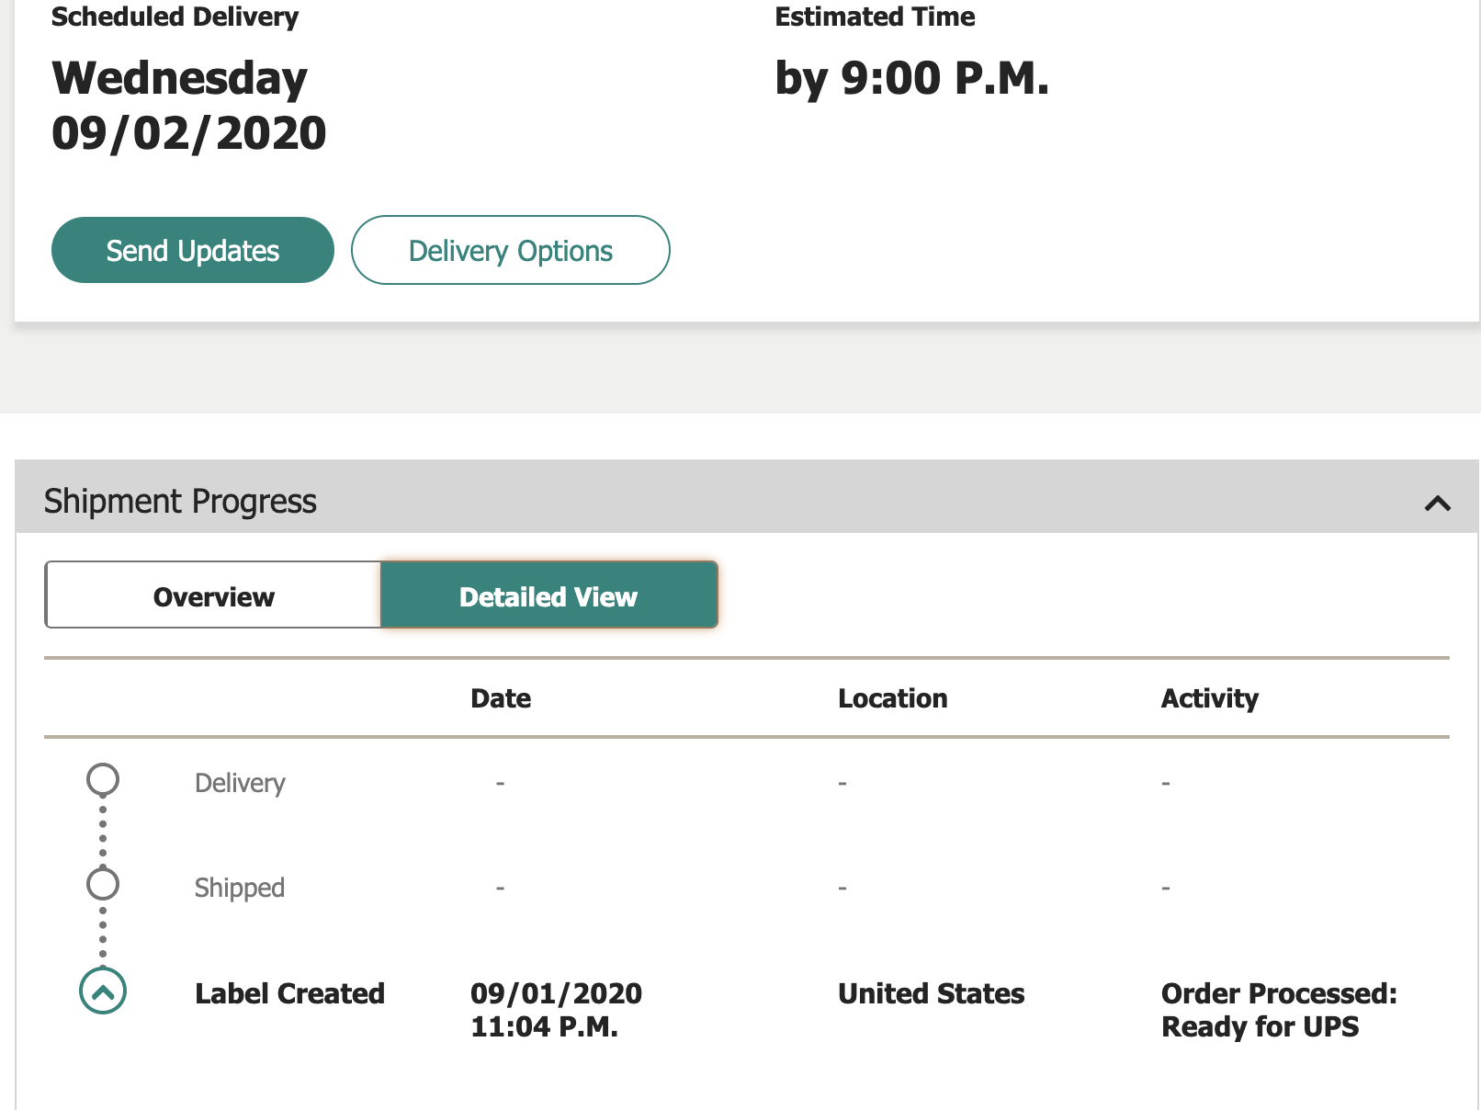Collapse the Shipment Progress section chevron
This screenshot has width=1481, height=1110.
[1437, 503]
